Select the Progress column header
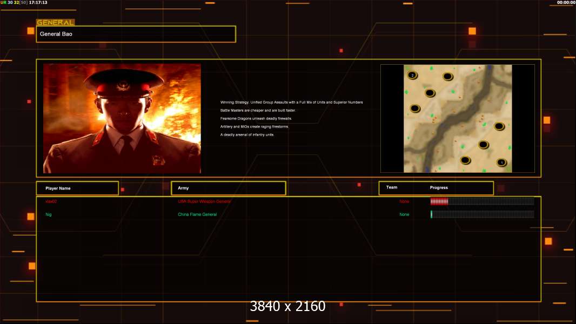Image resolution: width=576 pixels, height=324 pixels. point(439,187)
